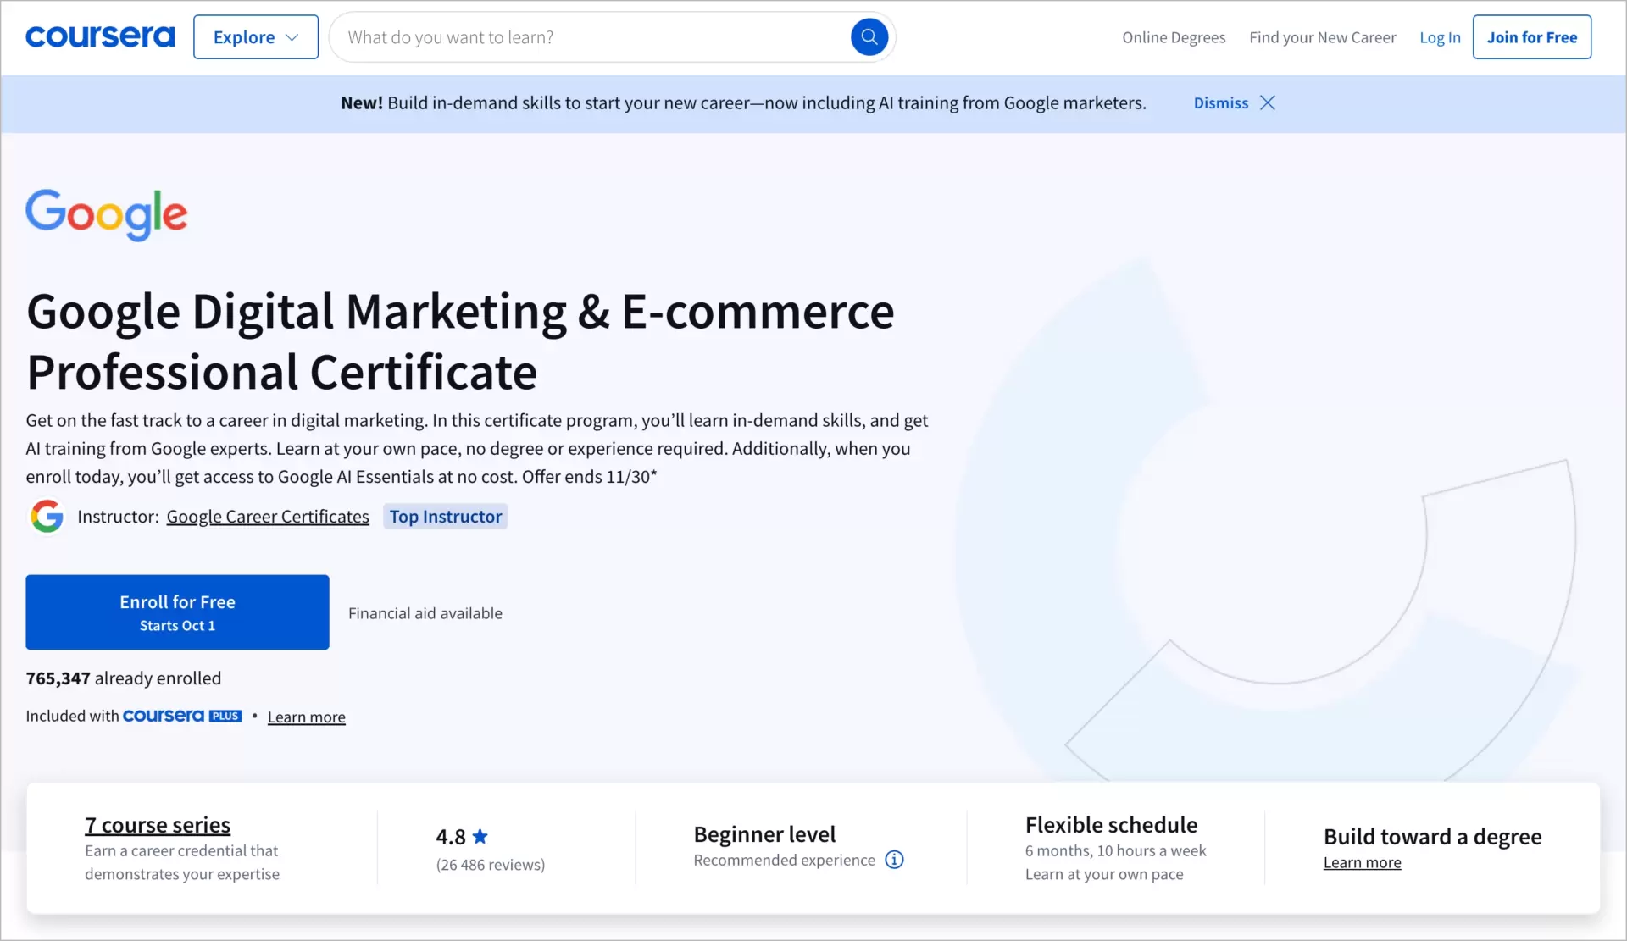The width and height of the screenshot is (1627, 941).
Task: Select Find your New Career
Action: [1323, 37]
